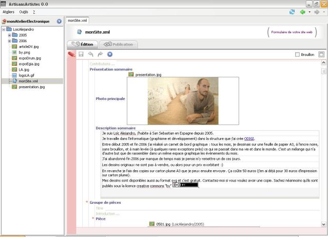Click the Description sommaire label

coord(116,128)
